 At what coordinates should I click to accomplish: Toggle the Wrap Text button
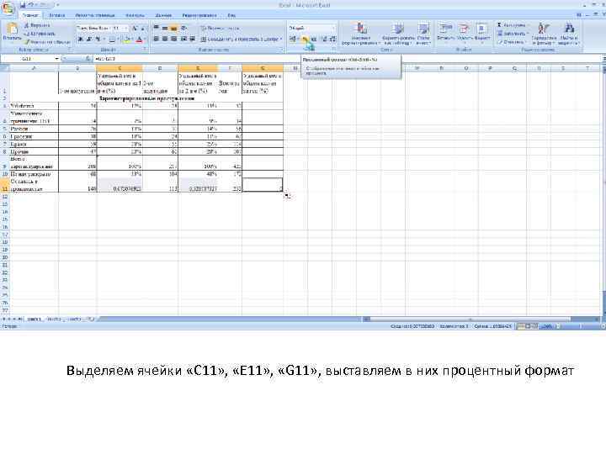click(x=220, y=29)
